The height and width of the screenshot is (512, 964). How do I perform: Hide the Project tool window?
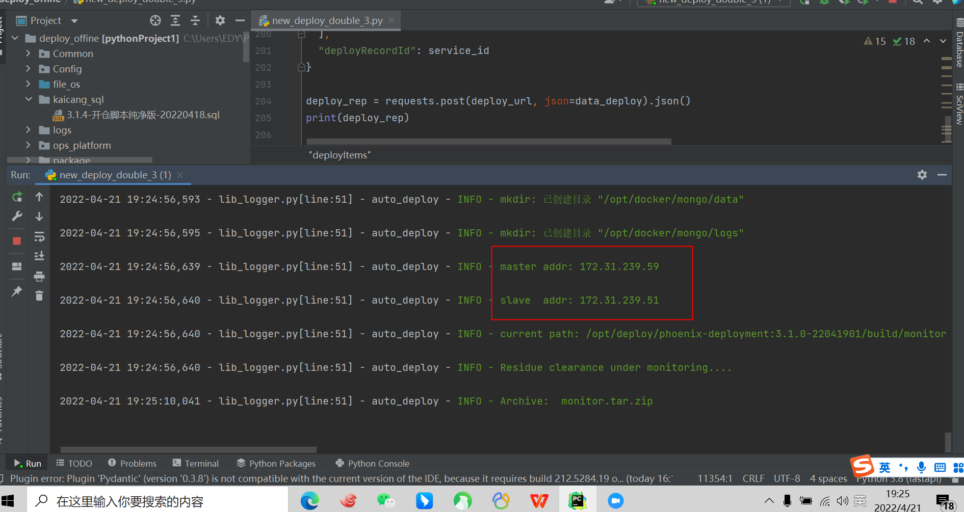(240, 20)
